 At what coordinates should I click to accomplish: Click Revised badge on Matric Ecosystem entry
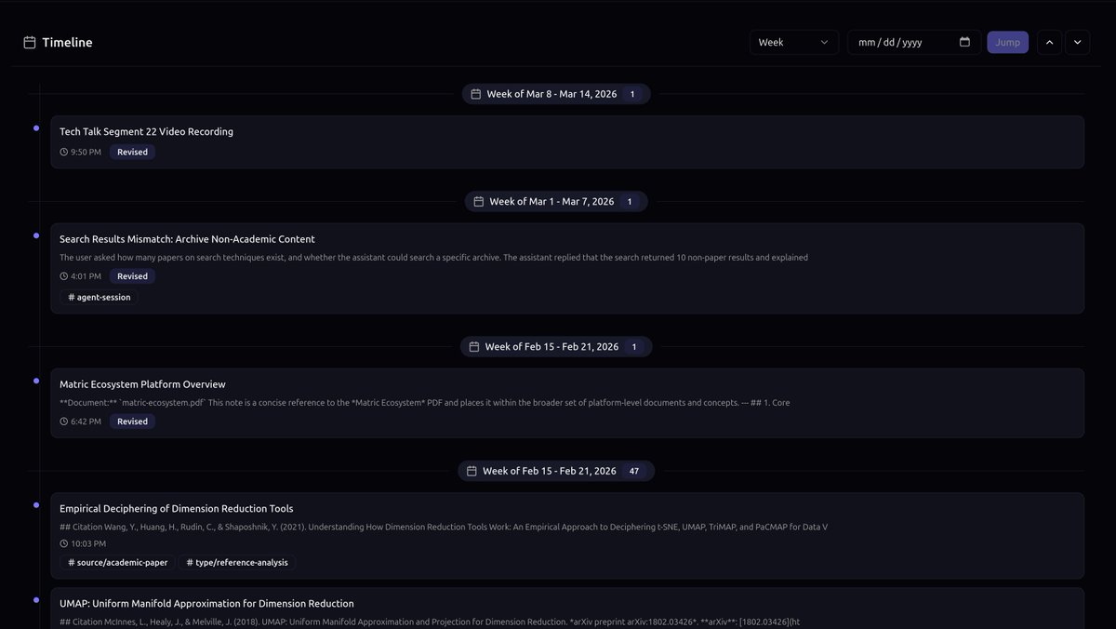click(132, 422)
